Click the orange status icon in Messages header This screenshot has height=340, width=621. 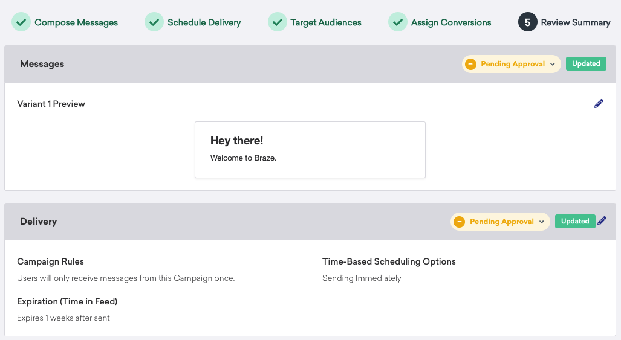pos(470,64)
